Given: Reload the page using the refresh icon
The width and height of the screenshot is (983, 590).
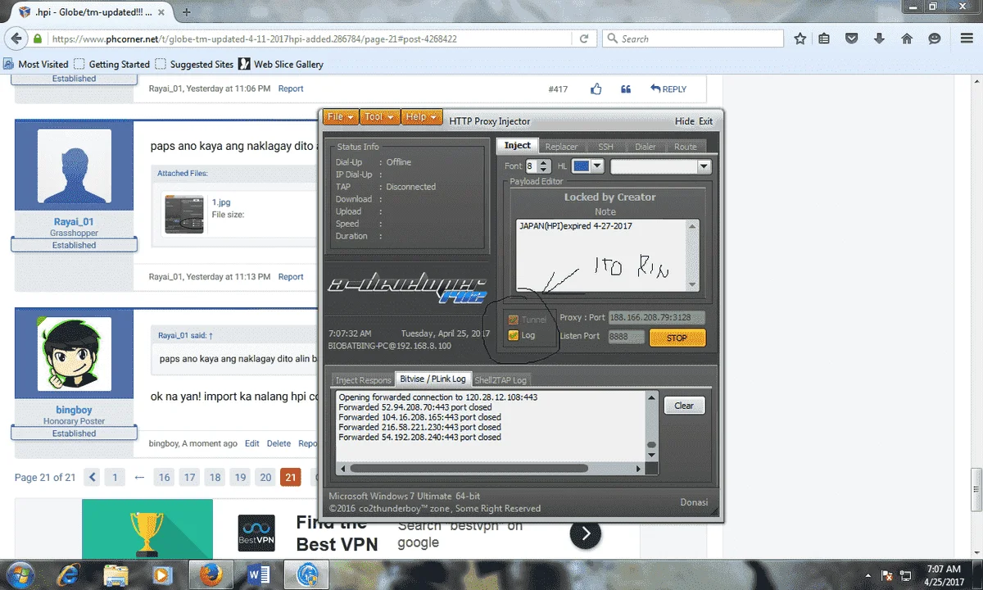Looking at the screenshot, I should pyautogui.click(x=584, y=39).
